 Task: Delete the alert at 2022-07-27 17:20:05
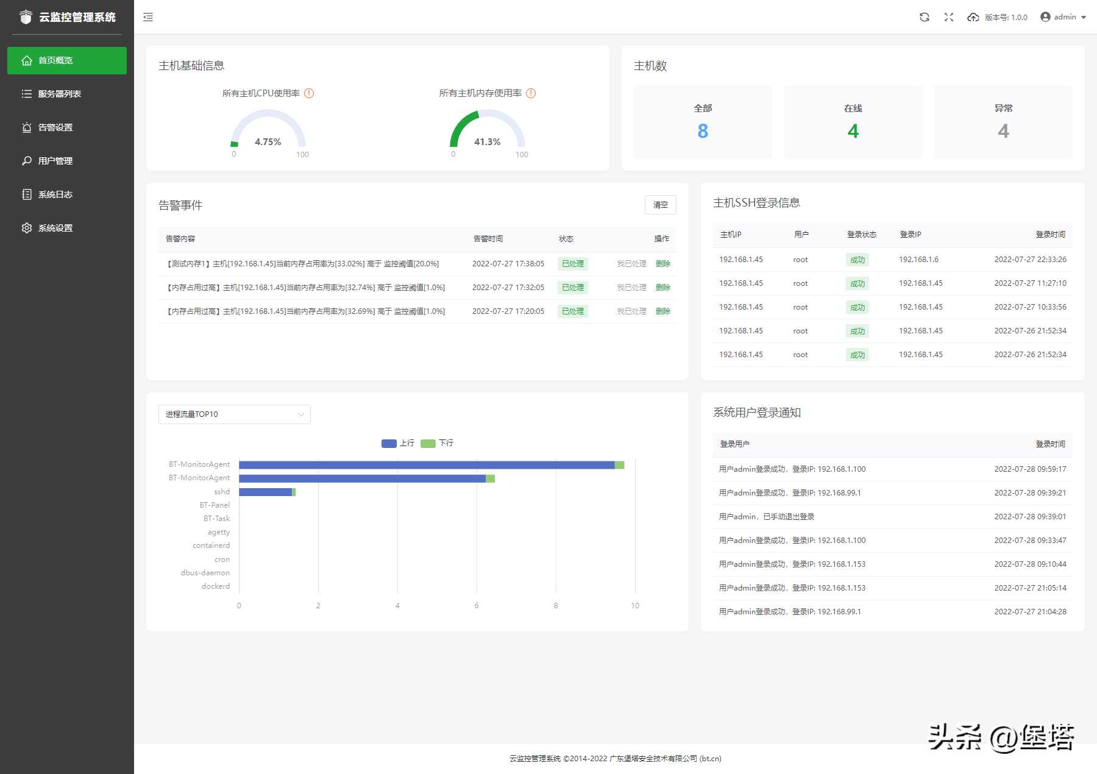point(663,311)
